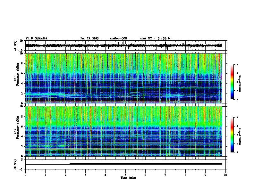
Task: Click the "start UT = 3 :50: 0" text
Action: click(x=155, y=38)
